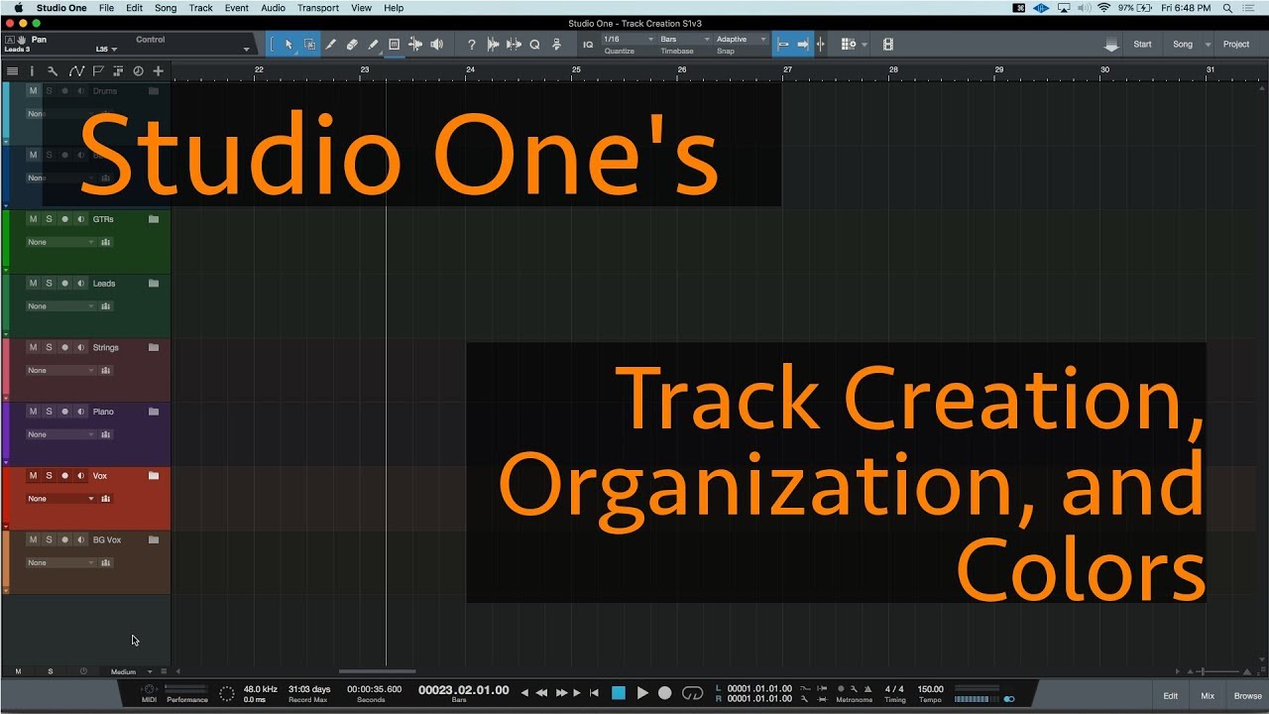Image resolution: width=1269 pixels, height=714 pixels.
Task: Collapse the GTRs folder track arrow
Action: click(7, 270)
